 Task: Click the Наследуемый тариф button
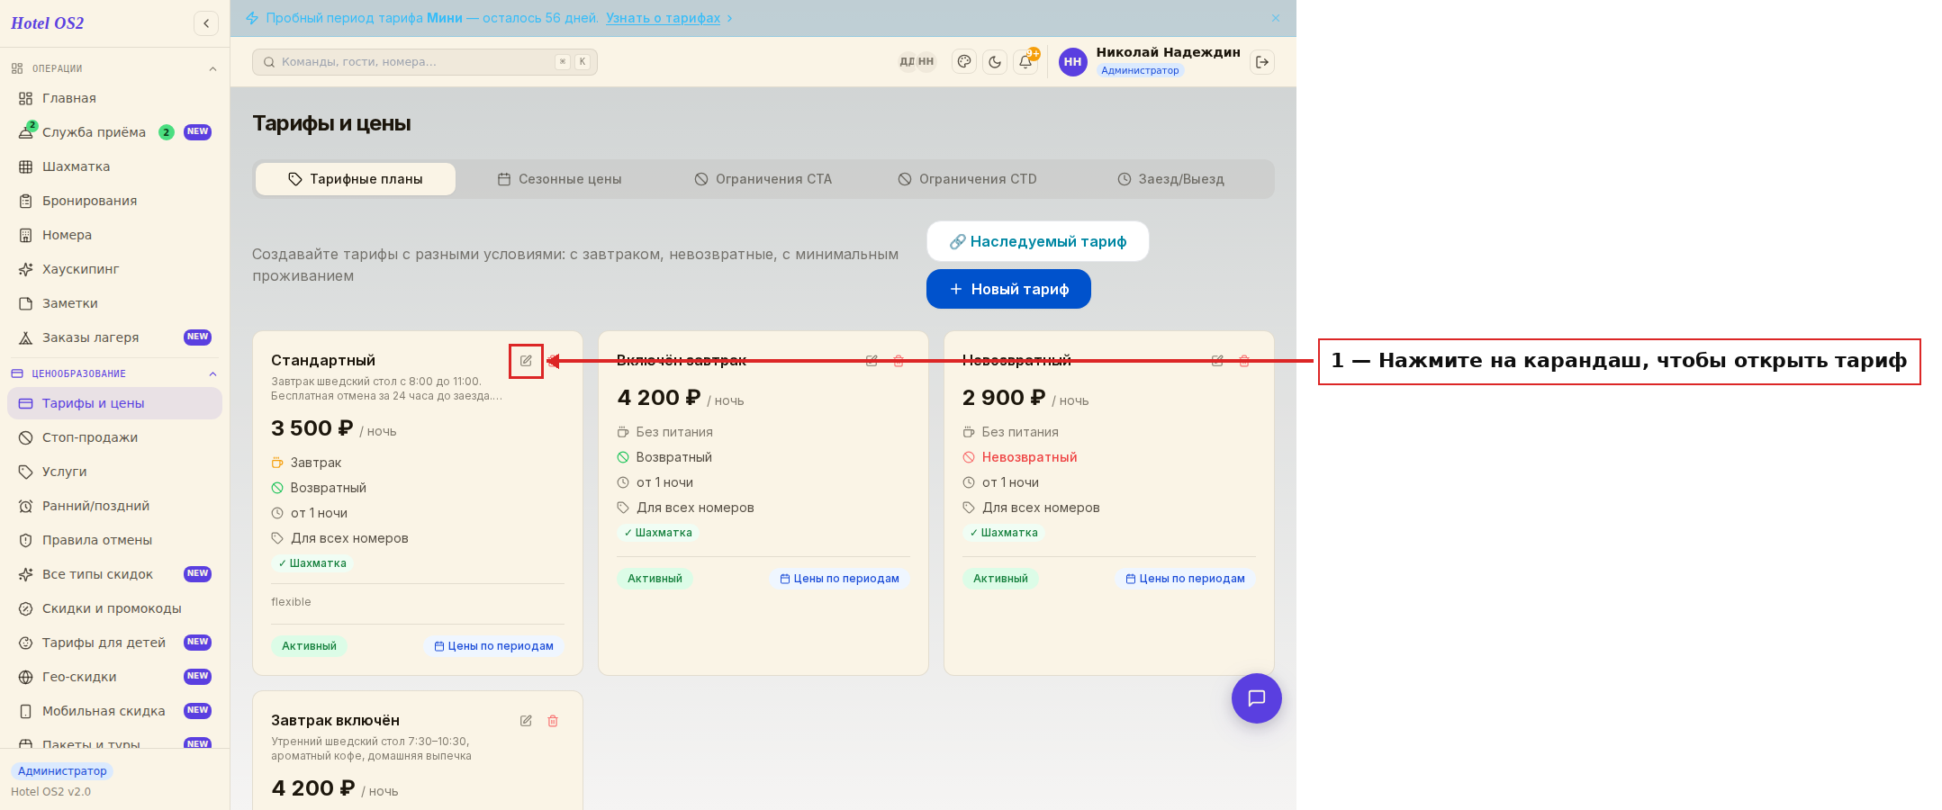pyautogui.click(x=1038, y=241)
